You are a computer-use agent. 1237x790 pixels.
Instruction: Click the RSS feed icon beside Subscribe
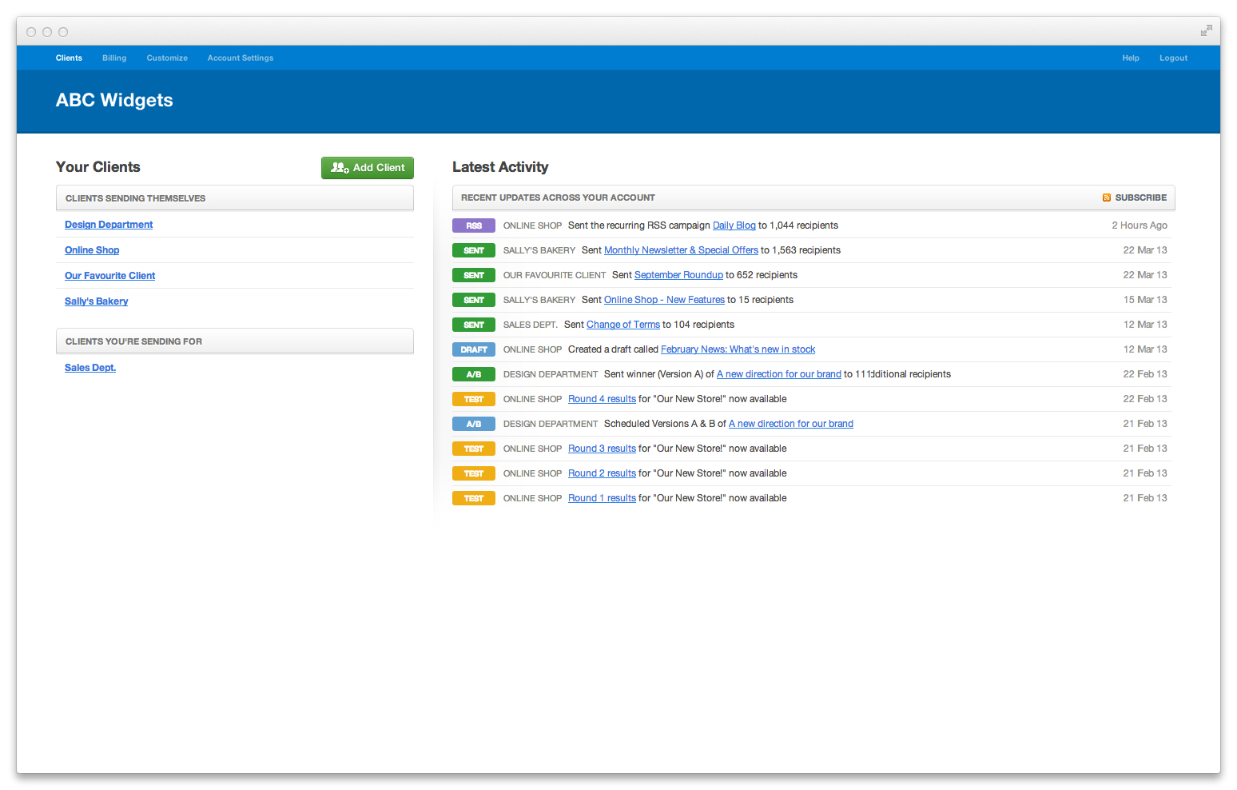[1107, 197]
